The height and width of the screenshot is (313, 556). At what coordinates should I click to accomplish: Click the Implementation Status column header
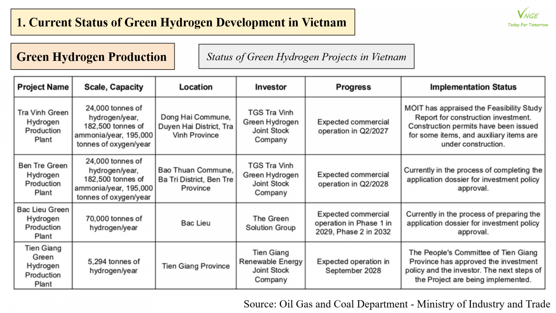tap(473, 87)
